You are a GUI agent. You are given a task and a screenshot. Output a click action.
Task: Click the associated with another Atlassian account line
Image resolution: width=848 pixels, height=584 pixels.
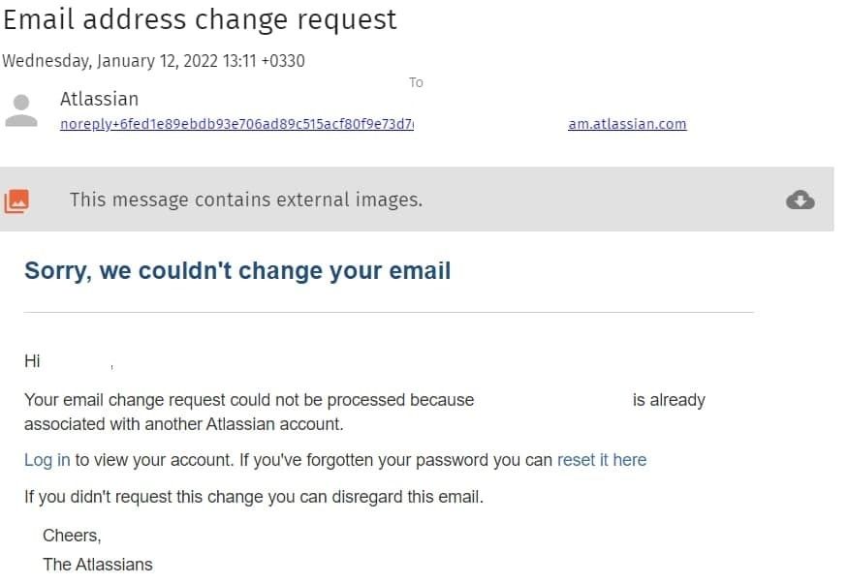184,424
